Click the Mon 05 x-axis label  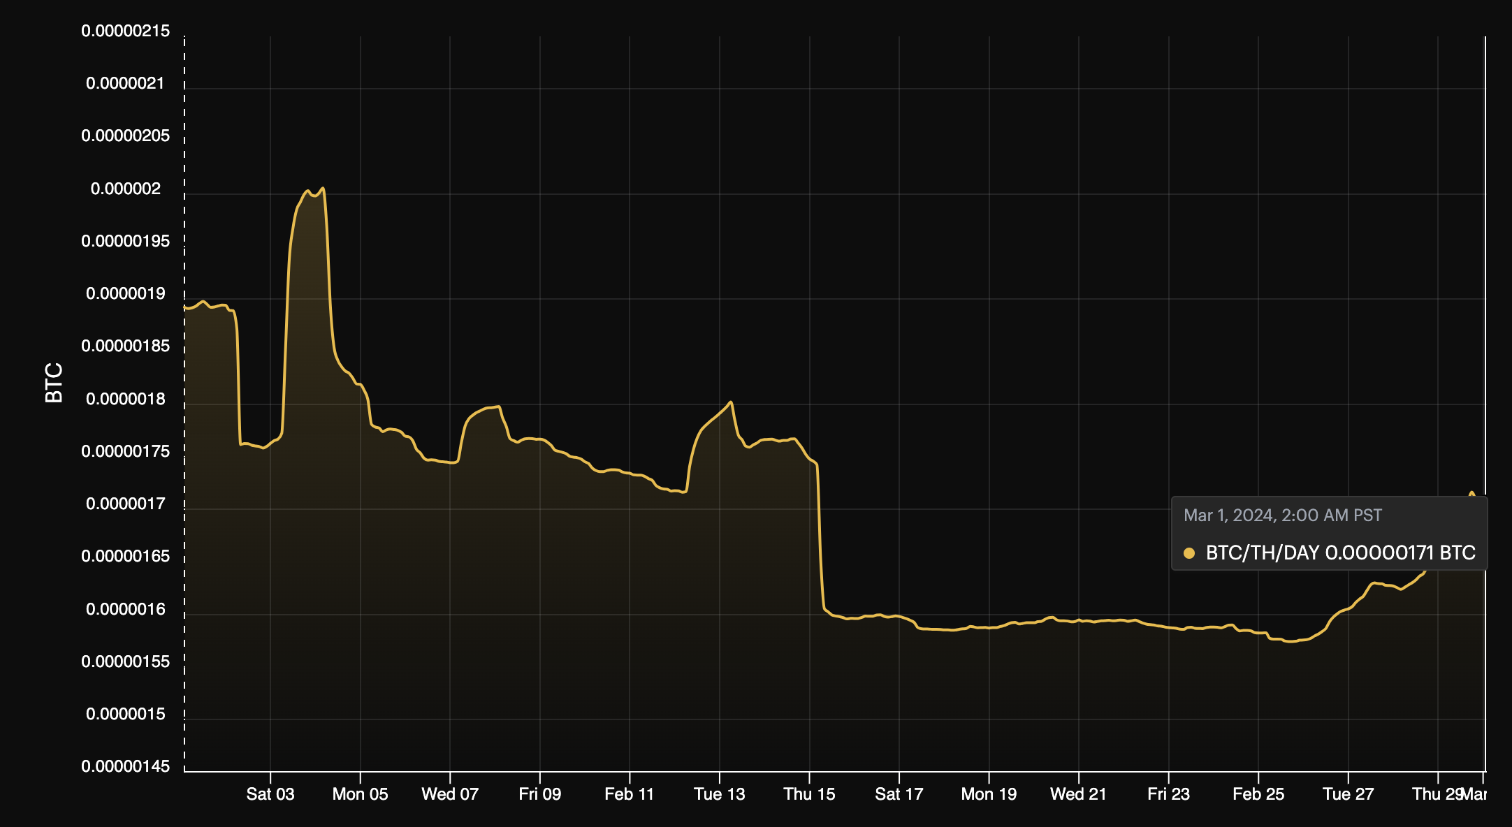pyautogui.click(x=360, y=794)
